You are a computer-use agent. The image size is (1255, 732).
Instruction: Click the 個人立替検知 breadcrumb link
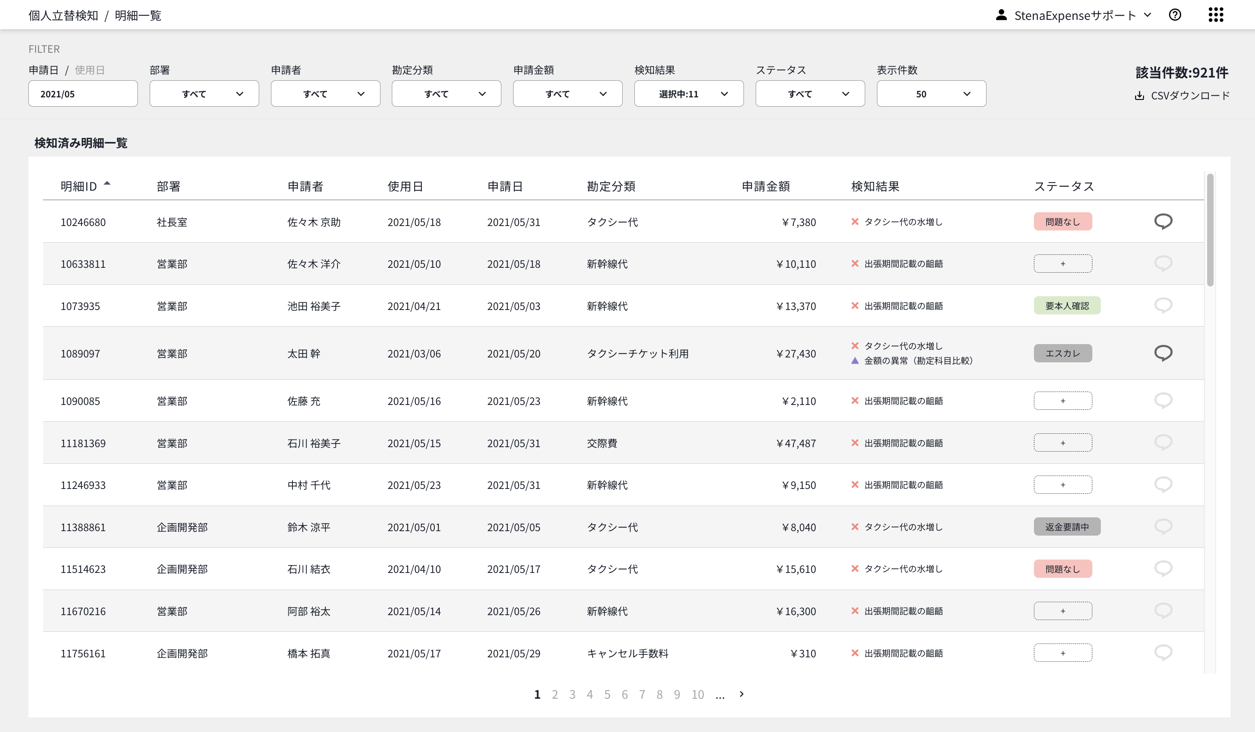pos(63,15)
